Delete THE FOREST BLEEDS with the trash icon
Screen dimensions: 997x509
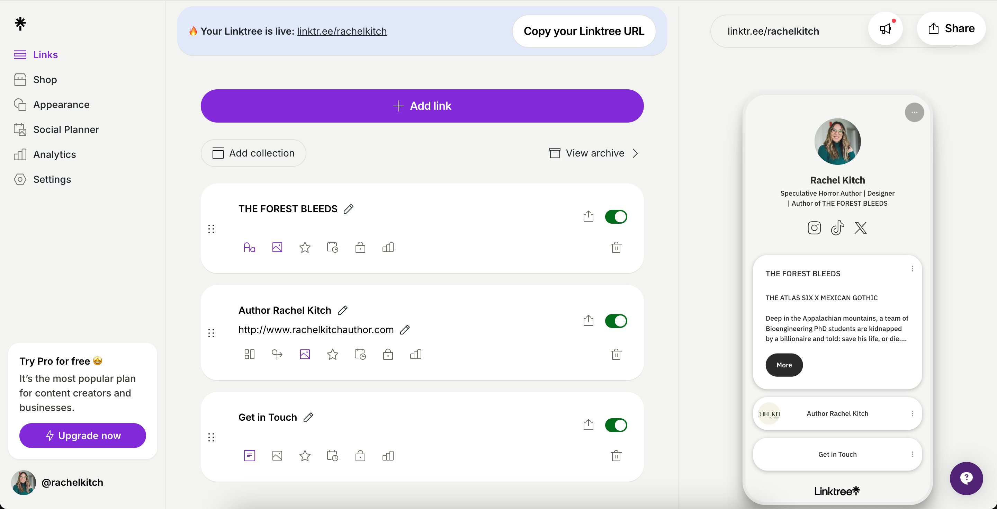616,247
